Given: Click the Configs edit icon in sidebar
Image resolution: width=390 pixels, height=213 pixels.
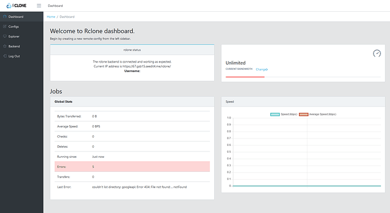Looking at the screenshot, I should coord(5,26).
